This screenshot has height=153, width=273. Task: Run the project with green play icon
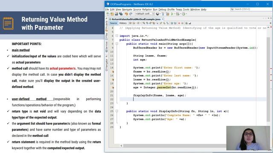pyautogui.click(x=172, y=14)
